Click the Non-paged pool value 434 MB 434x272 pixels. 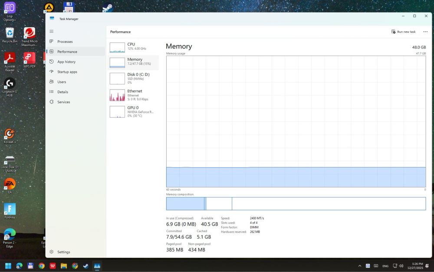coord(197,250)
